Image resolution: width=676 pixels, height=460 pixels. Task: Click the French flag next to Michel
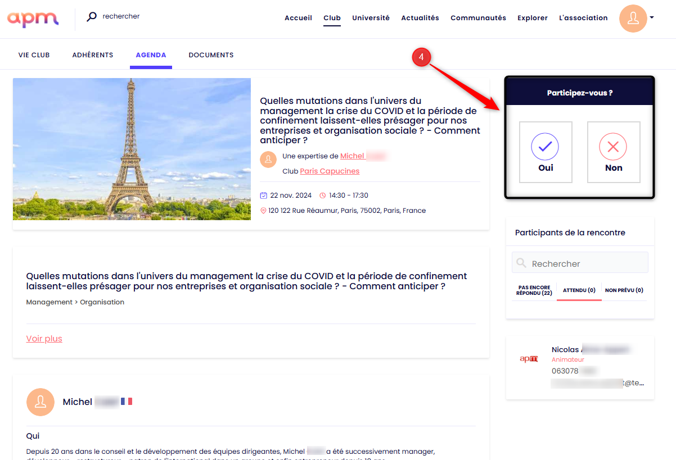click(127, 402)
